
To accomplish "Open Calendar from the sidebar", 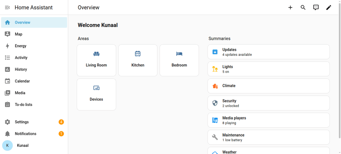I will click(34, 81).
